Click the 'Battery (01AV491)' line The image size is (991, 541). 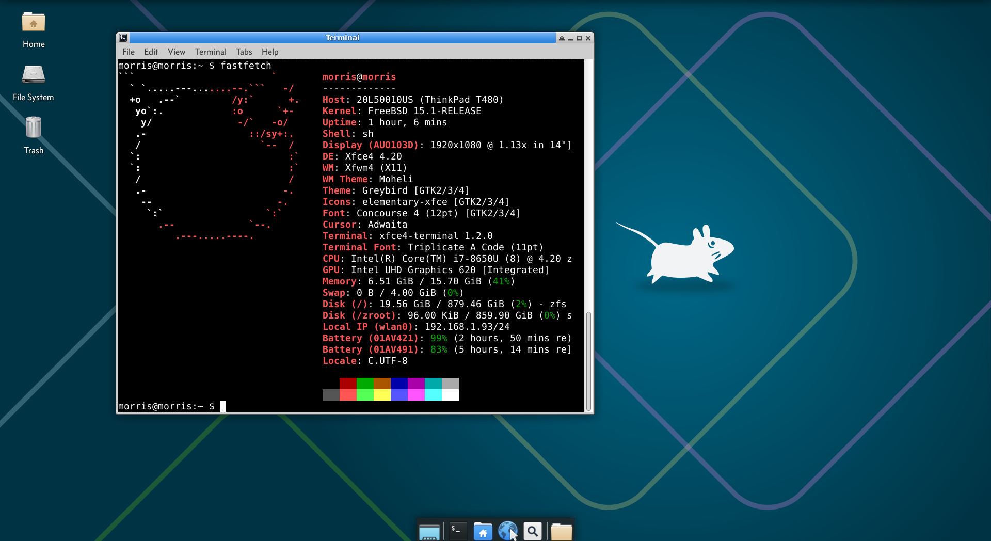coord(447,349)
